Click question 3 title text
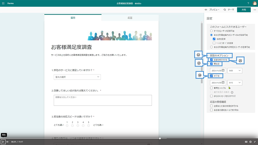This screenshot has width=258, height=145. pyautogui.click(x=73, y=117)
